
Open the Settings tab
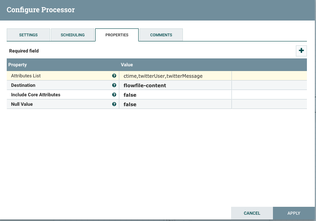tap(28, 35)
